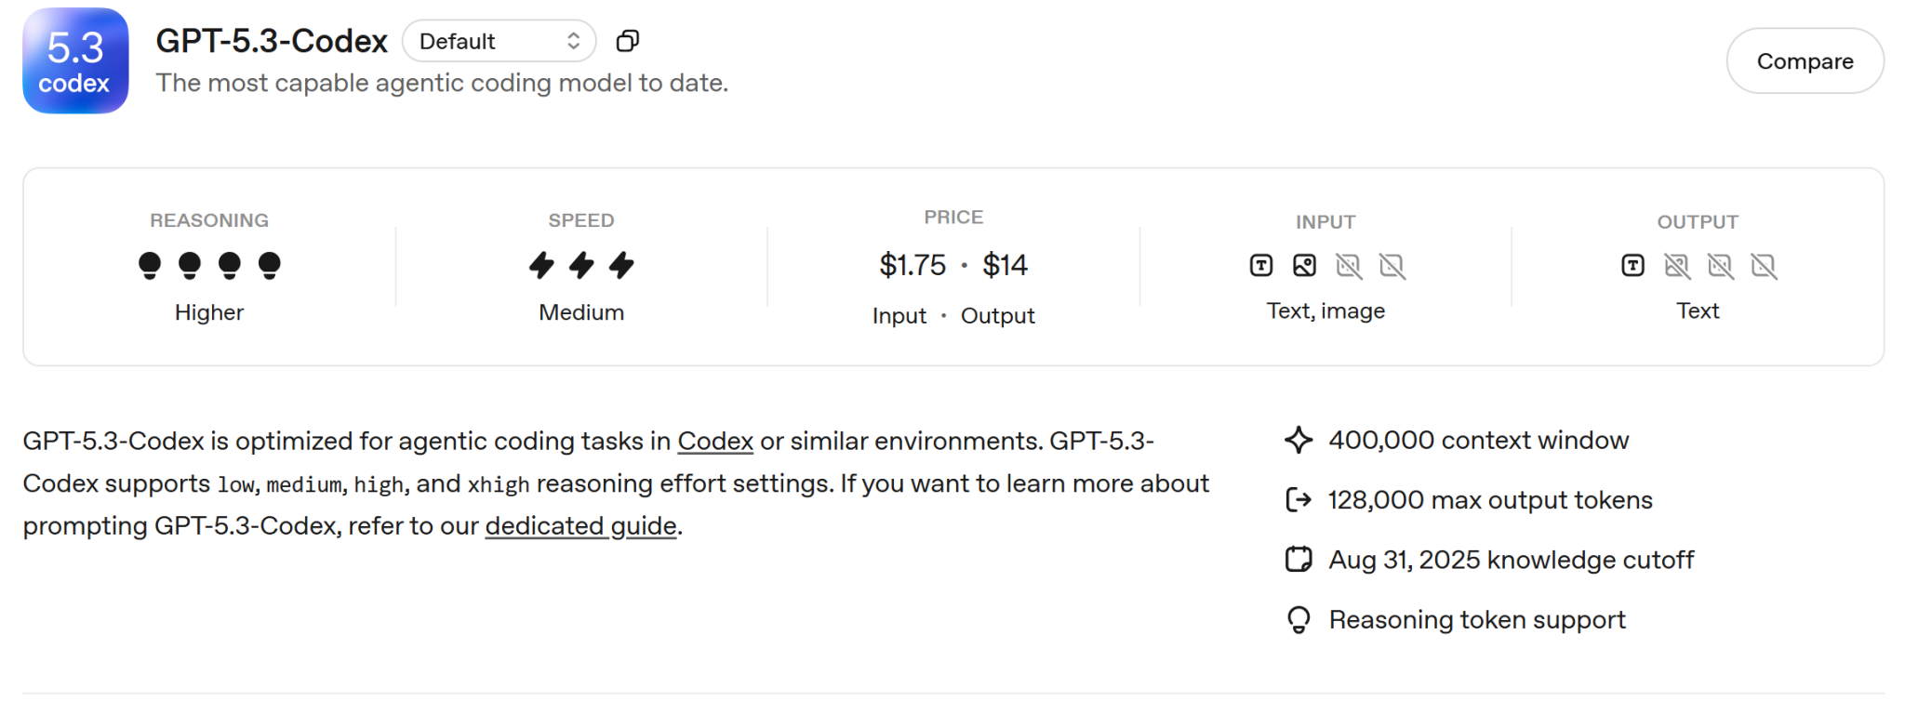Click the input text modality icon

[1261, 266]
